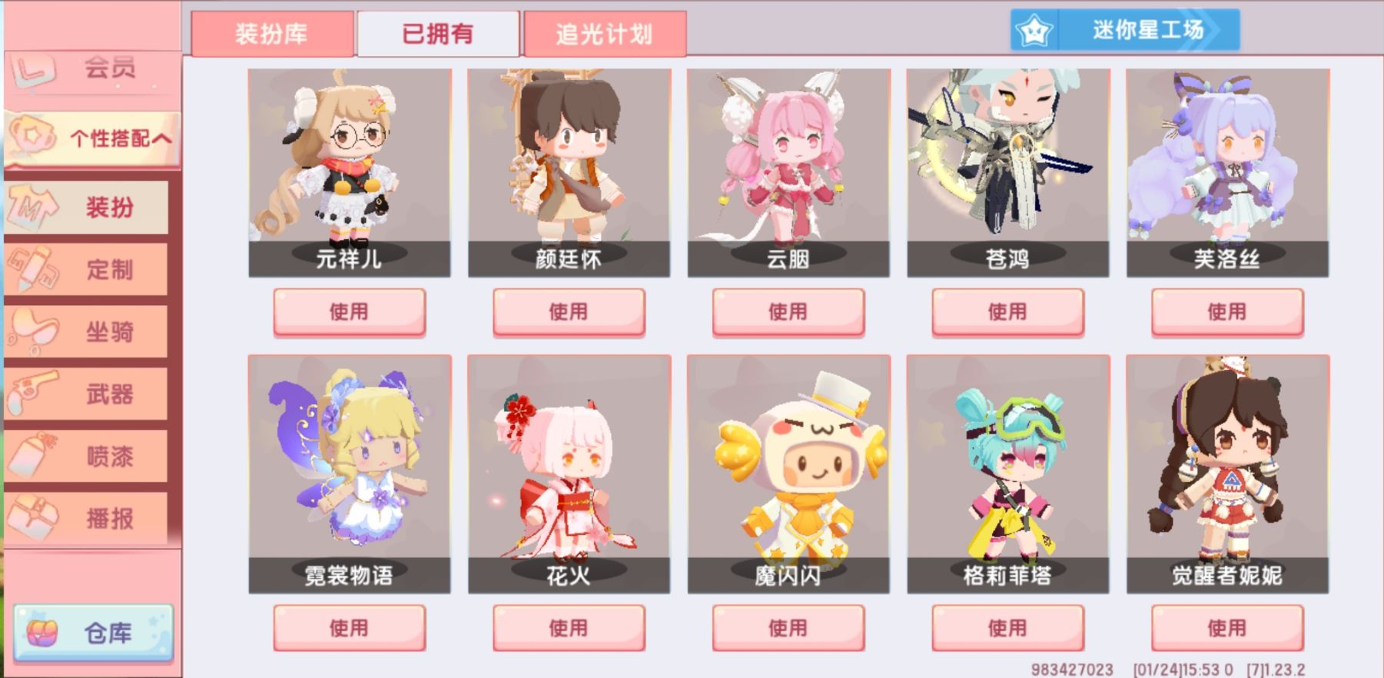This screenshot has height=678, width=1384.
Task: Choose the 觉醒者妮妮 skin thumbnail
Action: (x=1227, y=474)
